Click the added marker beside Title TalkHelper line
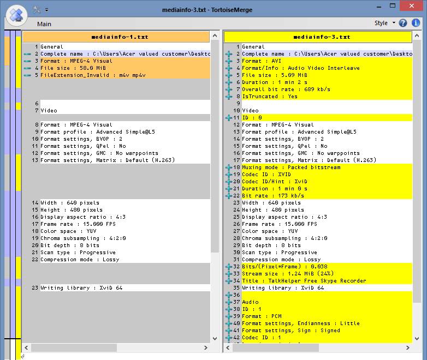Image resolution: width=427 pixels, height=360 pixels. coord(229,281)
